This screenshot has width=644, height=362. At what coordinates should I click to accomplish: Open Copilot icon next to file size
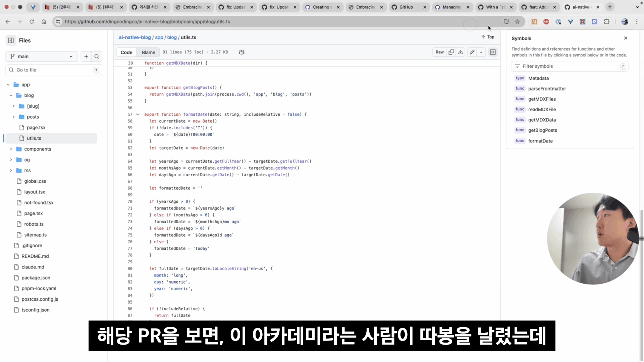pyautogui.click(x=241, y=52)
